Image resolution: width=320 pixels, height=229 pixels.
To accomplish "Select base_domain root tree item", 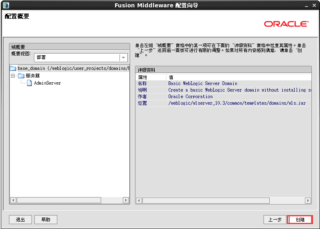I will [x=74, y=68].
